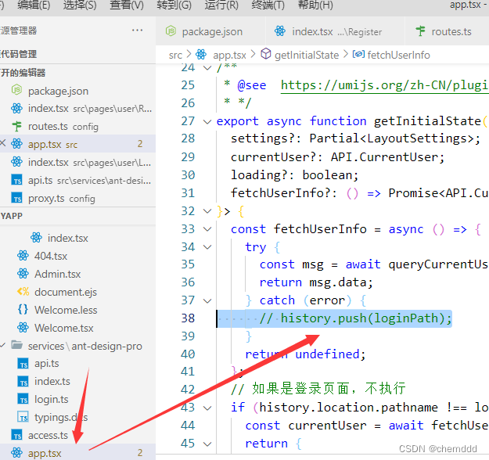Open 404.tsx in the file tree

77,256
